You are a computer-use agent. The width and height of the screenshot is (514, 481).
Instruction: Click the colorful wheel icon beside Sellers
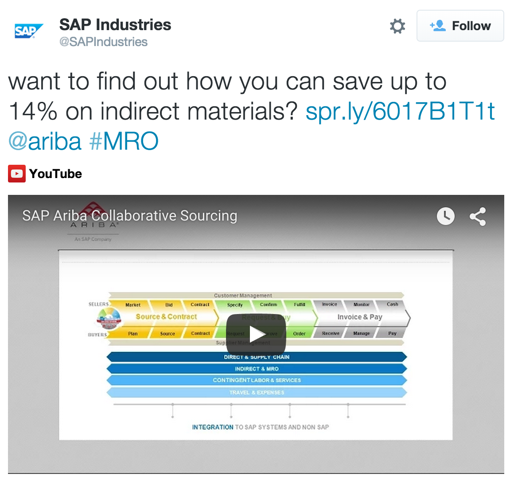pos(109,319)
